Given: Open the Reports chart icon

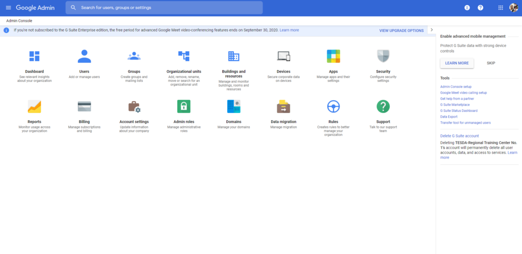Looking at the screenshot, I should pyautogui.click(x=34, y=106).
